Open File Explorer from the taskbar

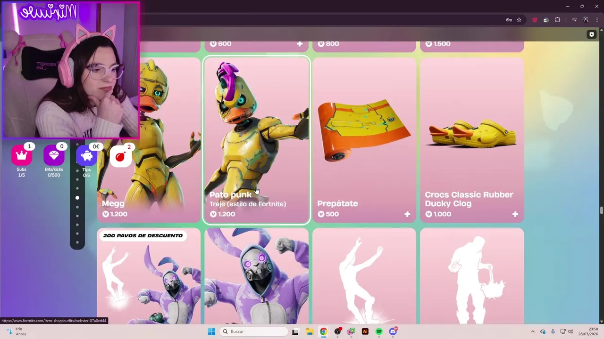[309, 331]
